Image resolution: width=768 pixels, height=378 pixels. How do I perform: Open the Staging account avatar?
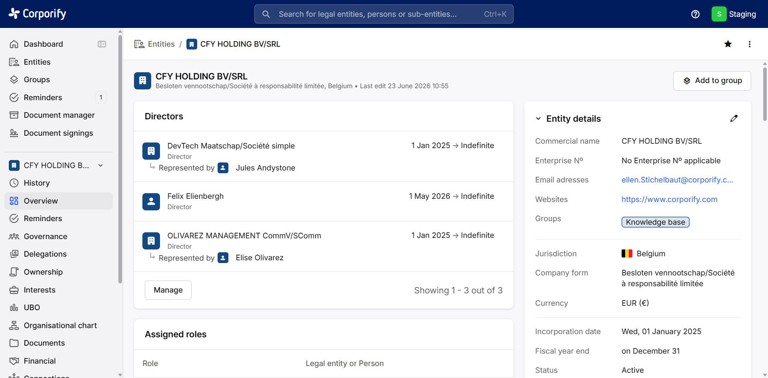[719, 14]
